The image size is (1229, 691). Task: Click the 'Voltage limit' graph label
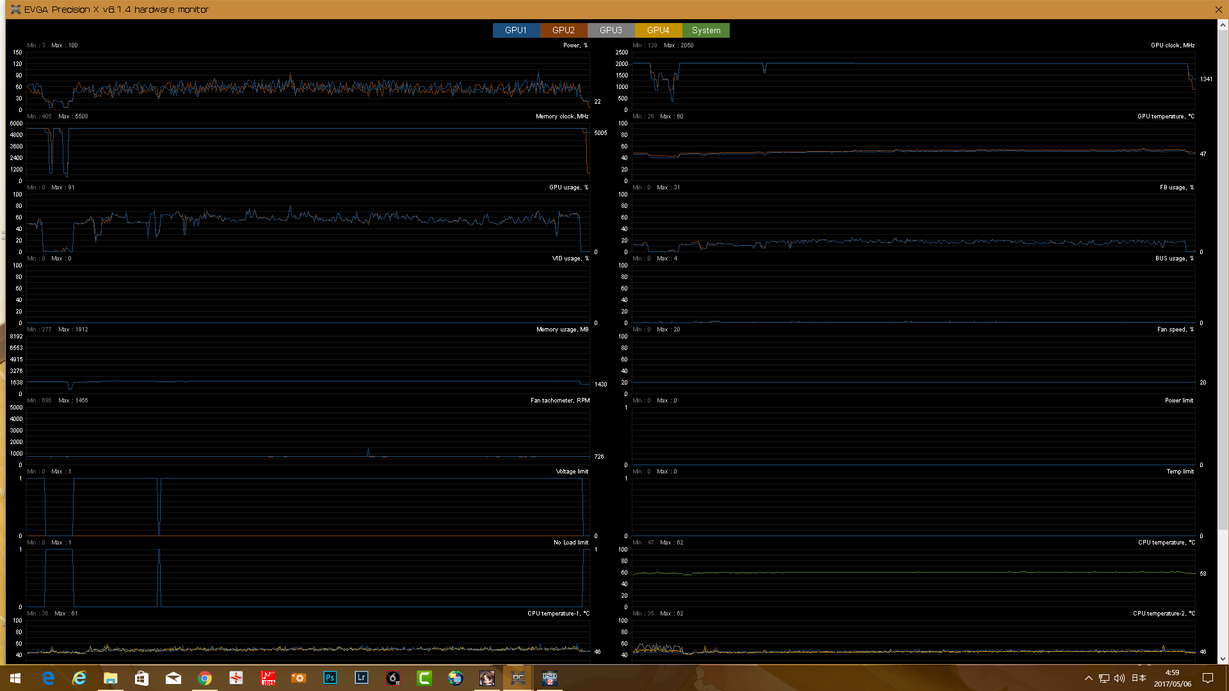(572, 472)
